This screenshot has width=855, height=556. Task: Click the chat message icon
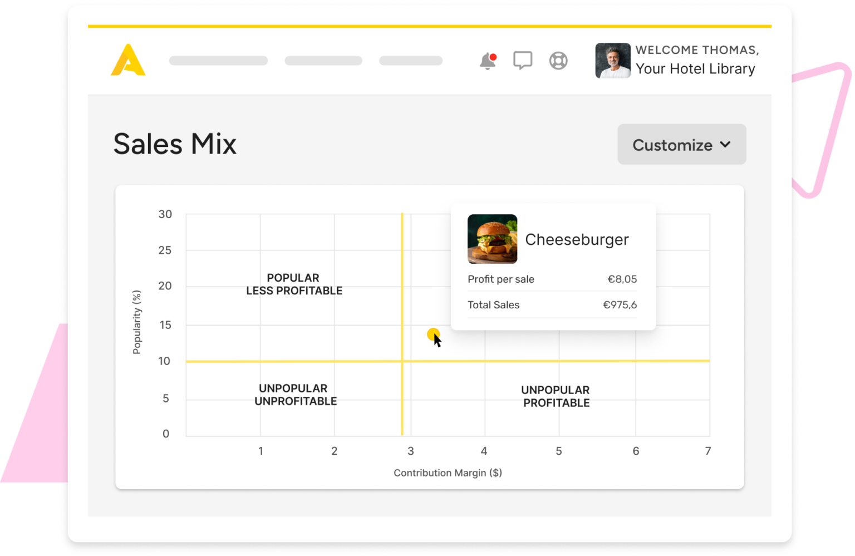tap(522, 60)
